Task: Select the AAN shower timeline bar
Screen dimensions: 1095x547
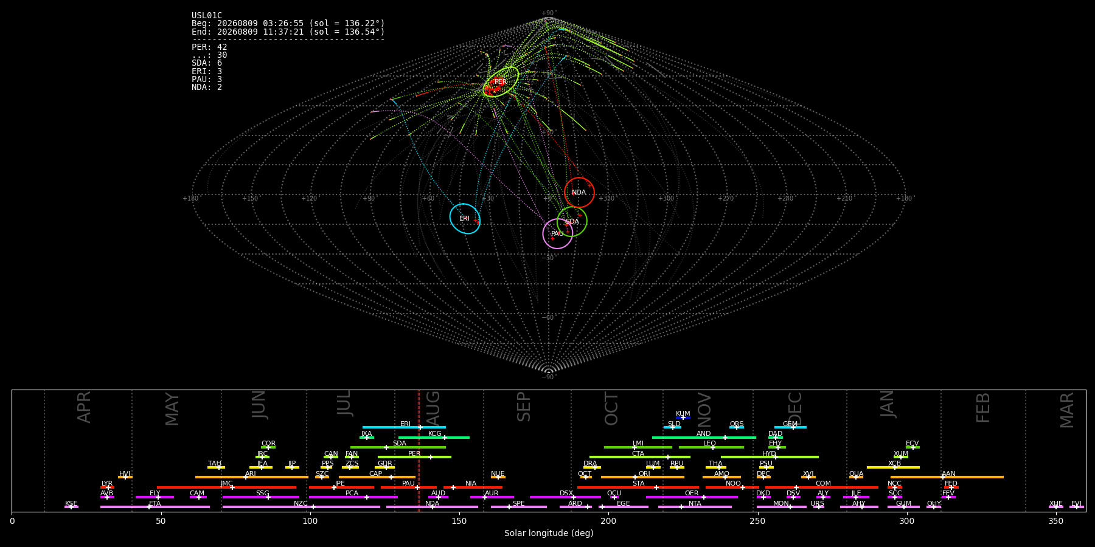Action: (947, 477)
